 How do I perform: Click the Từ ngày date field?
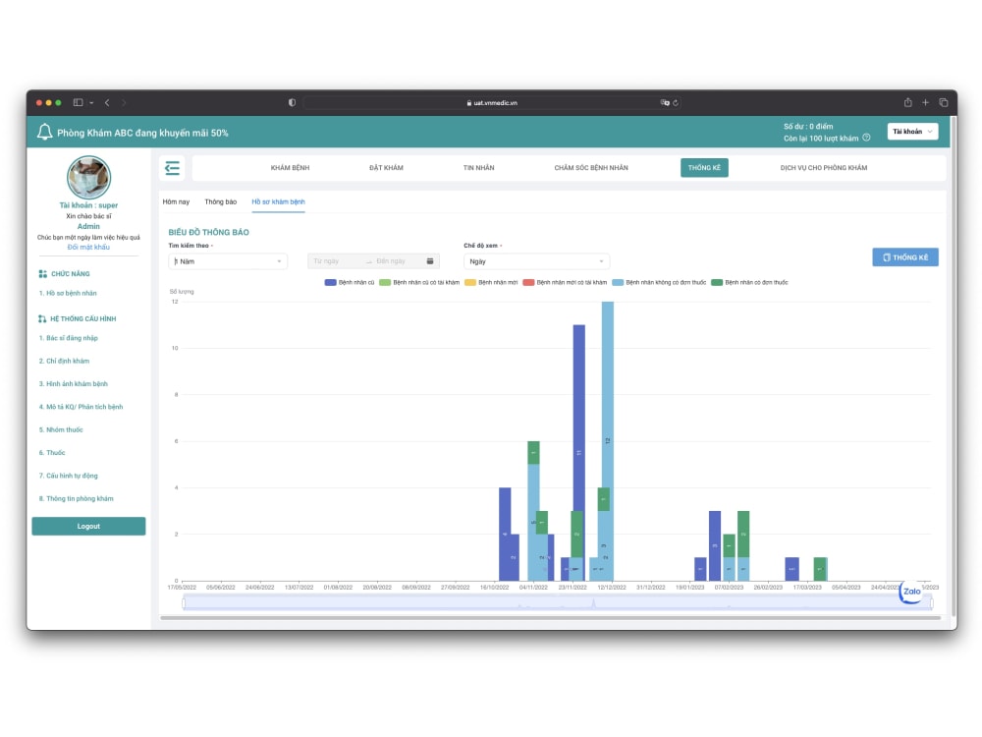(x=336, y=261)
